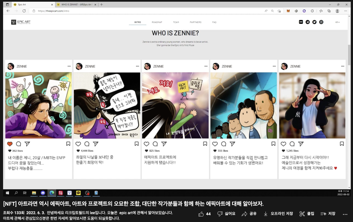
Task: Comment on the post with 825 likes
Action: coord(155,144)
